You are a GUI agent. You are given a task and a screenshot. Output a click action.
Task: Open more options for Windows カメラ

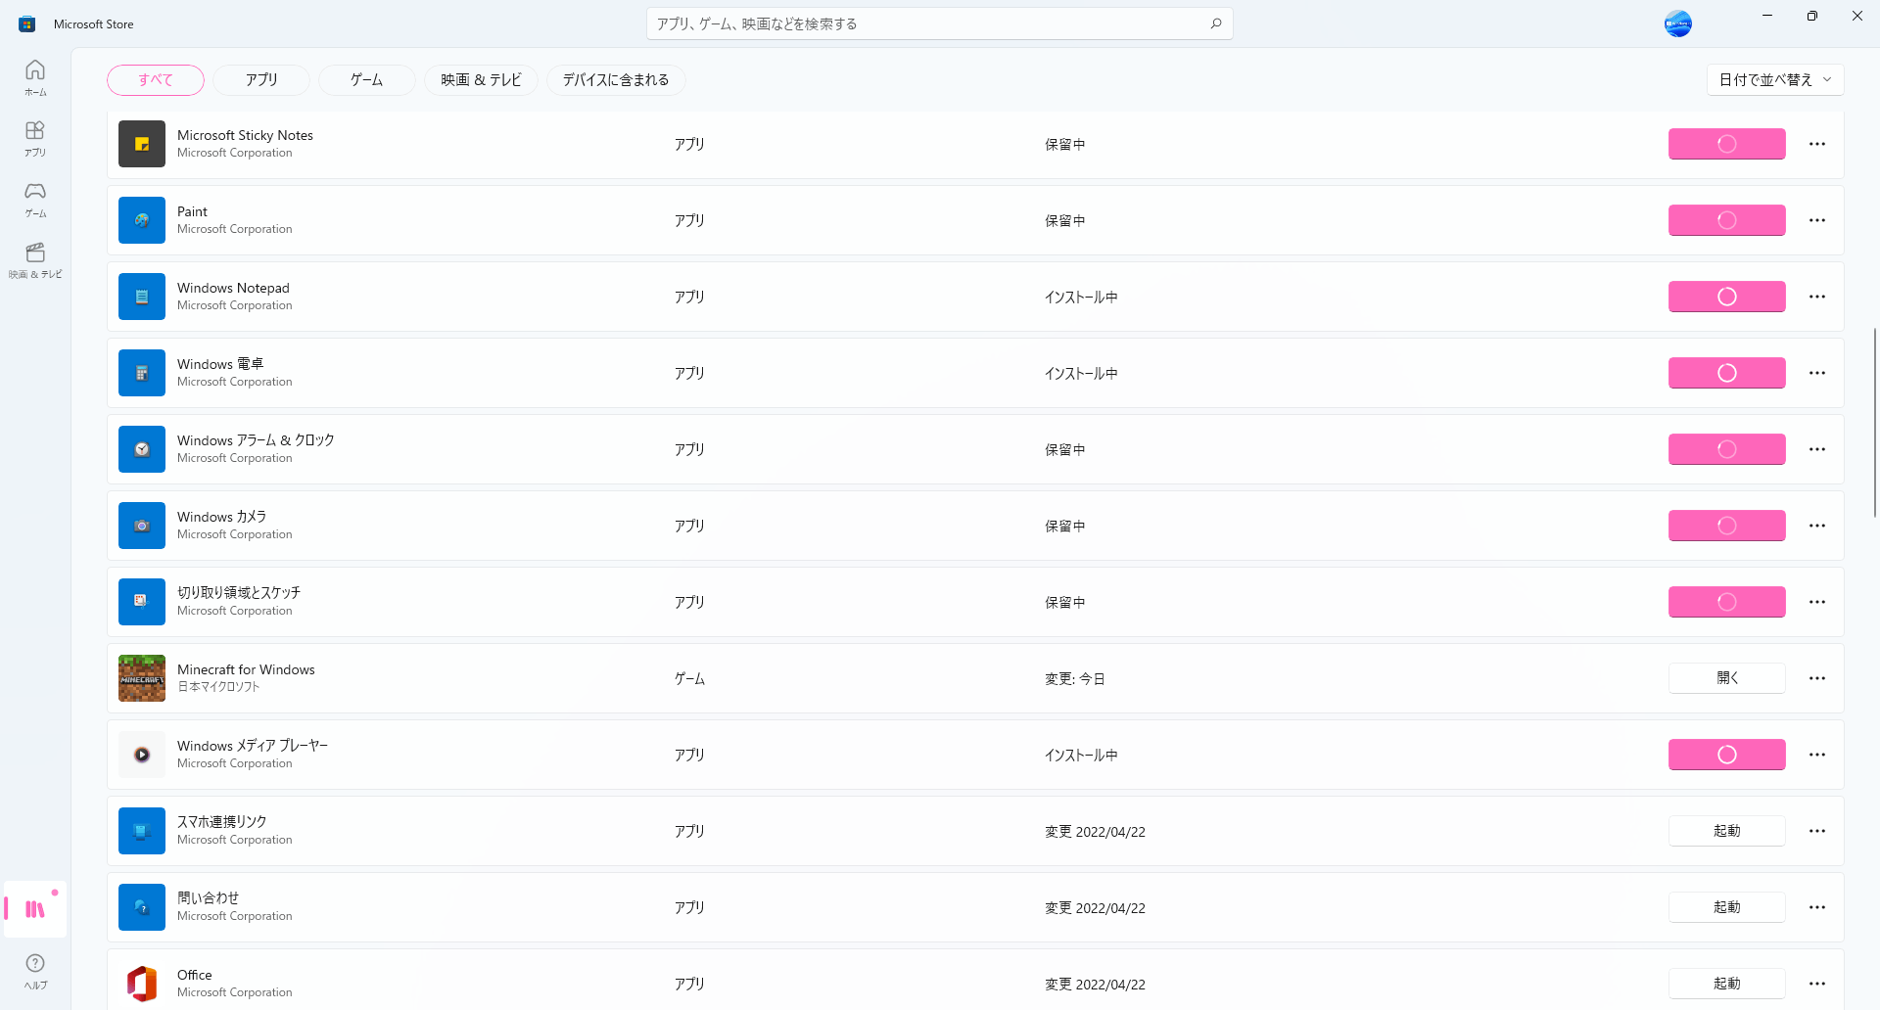point(1817,526)
